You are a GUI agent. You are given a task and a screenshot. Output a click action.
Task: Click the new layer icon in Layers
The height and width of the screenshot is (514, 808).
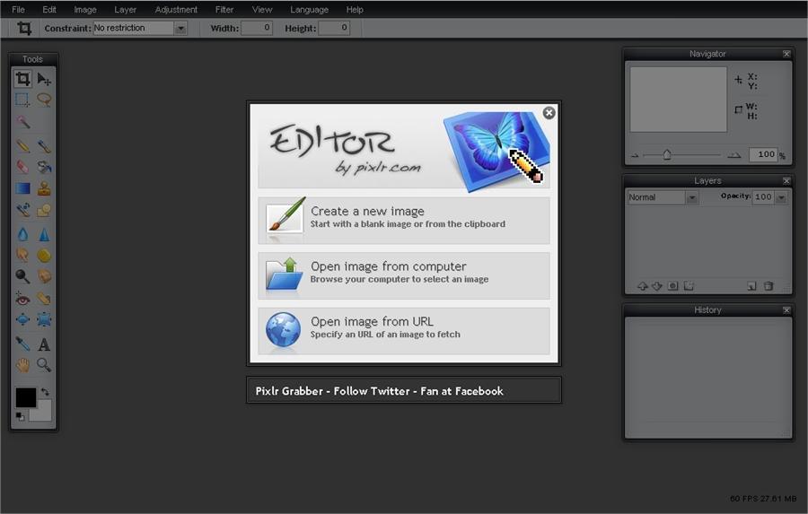[751, 286]
